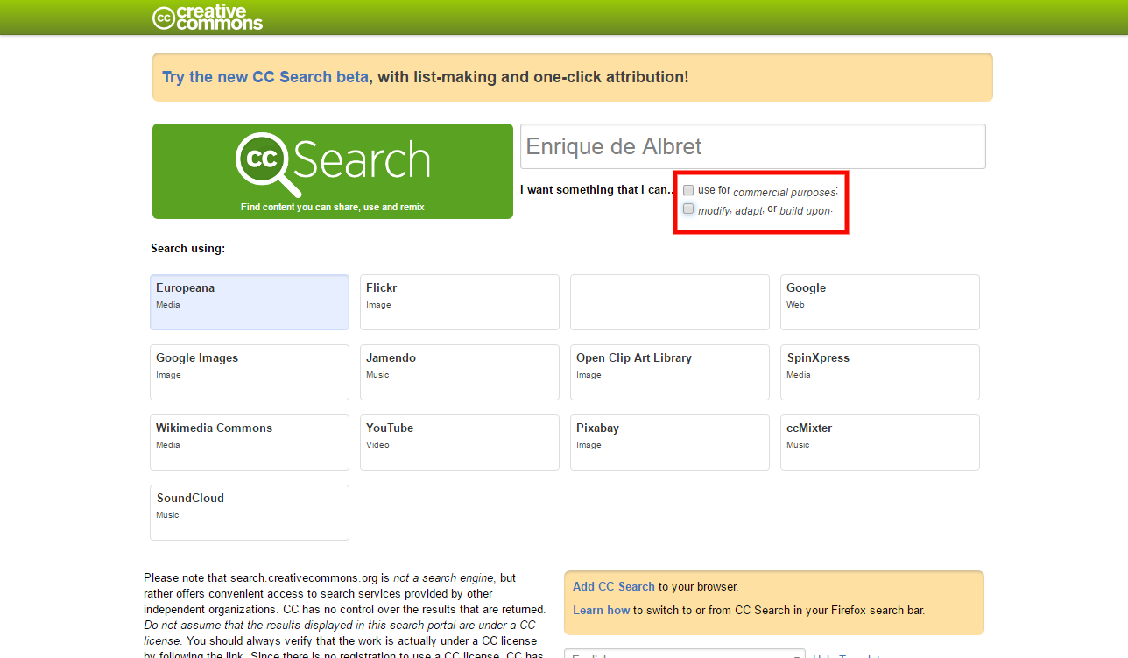The image size is (1128, 658).
Task: Enable the modify, adapt or build upon checkbox
Action: [x=688, y=209]
